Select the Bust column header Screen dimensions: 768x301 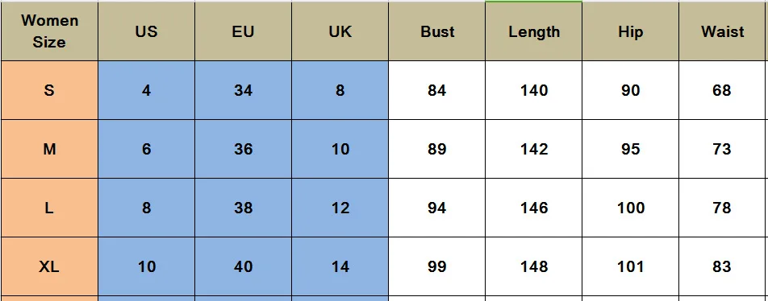tap(437, 31)
